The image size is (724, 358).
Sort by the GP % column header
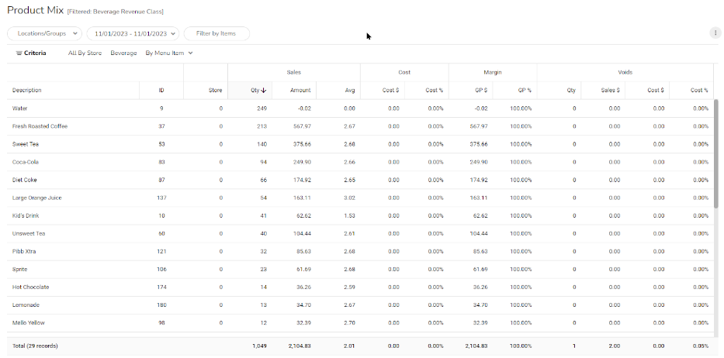pyautogui.click(x=524, y=91)
